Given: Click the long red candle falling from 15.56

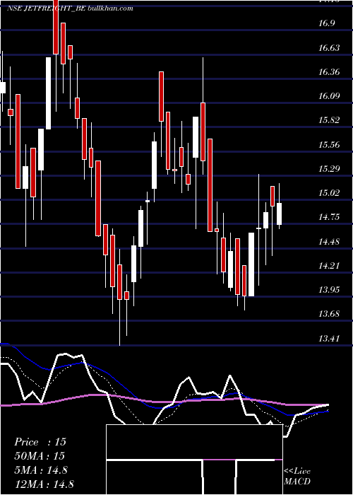Looking at the screenshot, I should click(x=210, y=185).
